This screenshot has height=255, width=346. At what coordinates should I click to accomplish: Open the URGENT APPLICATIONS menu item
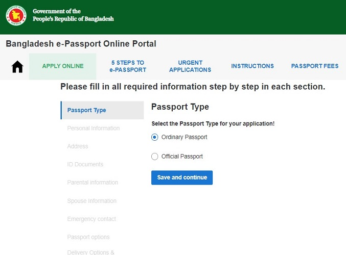(x=190, y=66)
